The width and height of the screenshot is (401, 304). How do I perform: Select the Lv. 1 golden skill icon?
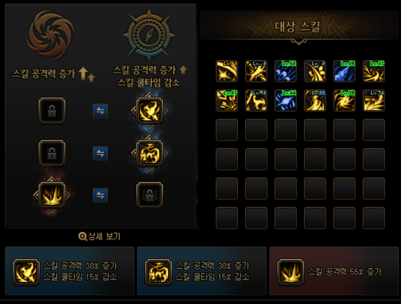click(227, 71)
